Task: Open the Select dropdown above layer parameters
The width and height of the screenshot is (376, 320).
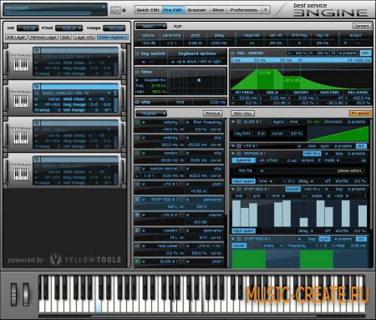Action: tap(151, 26)
